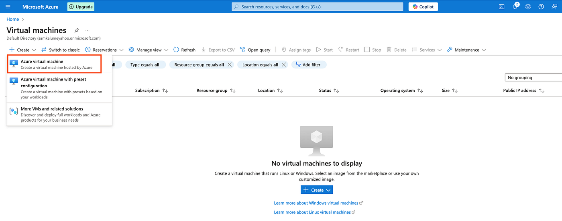Click Assign tags
Viewport: 562px width, 221px height.
296,50
